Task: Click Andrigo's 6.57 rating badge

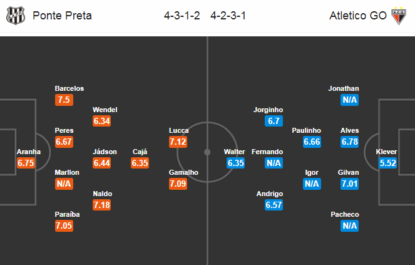Action: click(x=274, y=205)
